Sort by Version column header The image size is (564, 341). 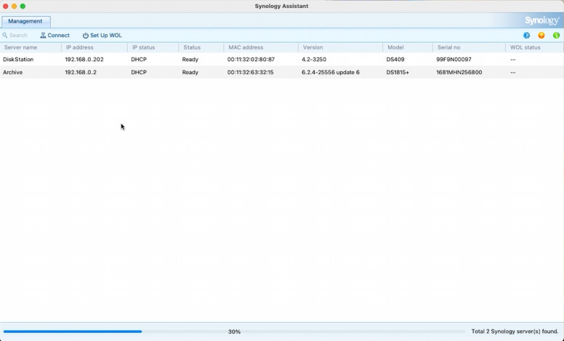tap(340, 47)
